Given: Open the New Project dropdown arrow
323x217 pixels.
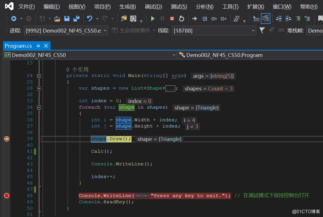Looking at the screenshot, I should point(50,19).
